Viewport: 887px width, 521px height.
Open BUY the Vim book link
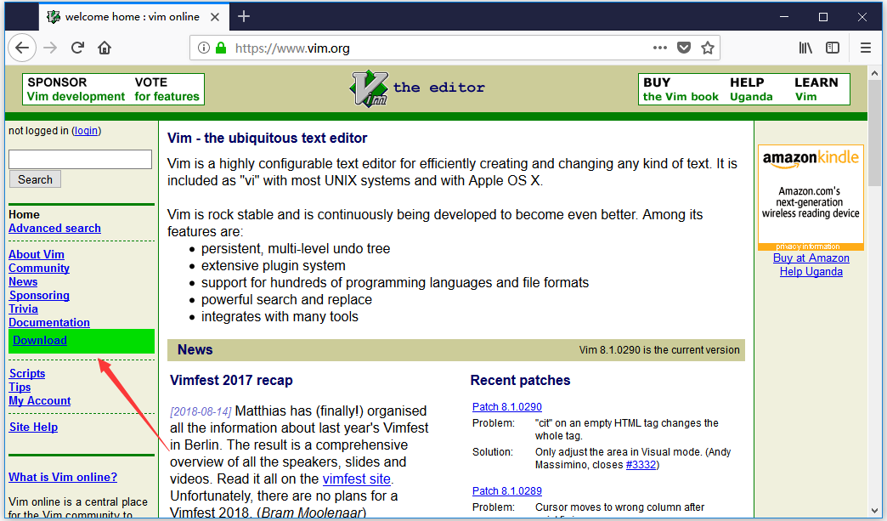click(x=681, y=89)
